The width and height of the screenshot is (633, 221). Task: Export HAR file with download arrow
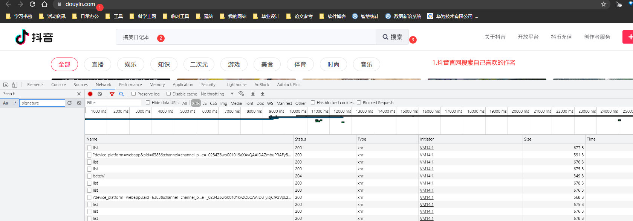pos(263,94)
